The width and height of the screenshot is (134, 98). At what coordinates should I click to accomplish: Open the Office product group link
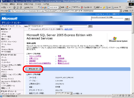[x=4, y=34]
